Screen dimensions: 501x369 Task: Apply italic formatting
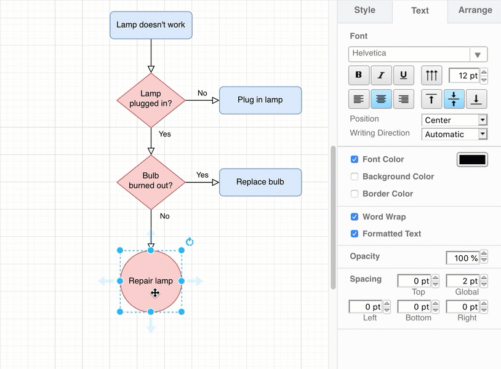[382, 75]
